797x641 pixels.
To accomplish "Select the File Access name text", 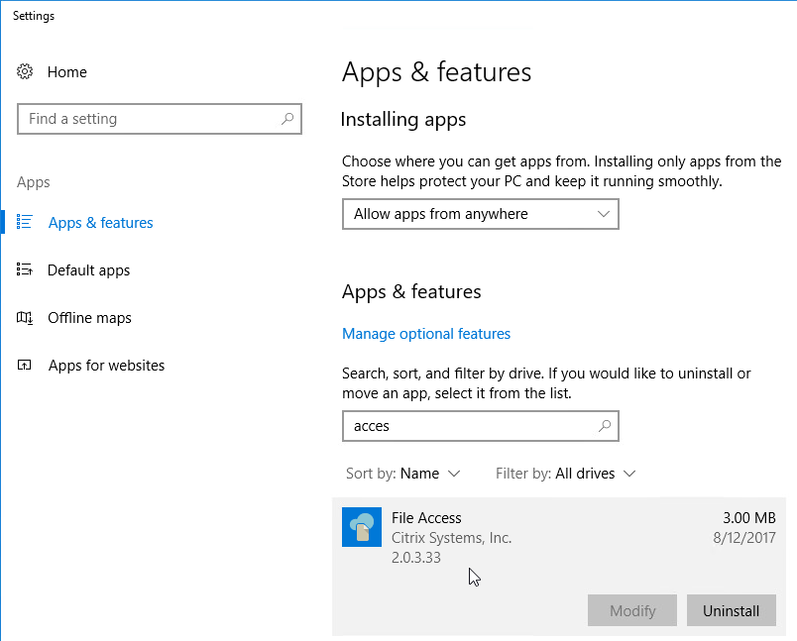I will coord(426,518).
